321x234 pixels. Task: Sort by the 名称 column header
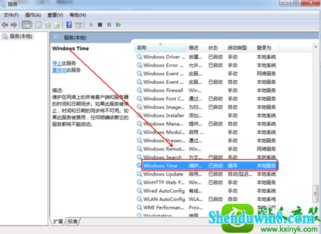point(160,48)
